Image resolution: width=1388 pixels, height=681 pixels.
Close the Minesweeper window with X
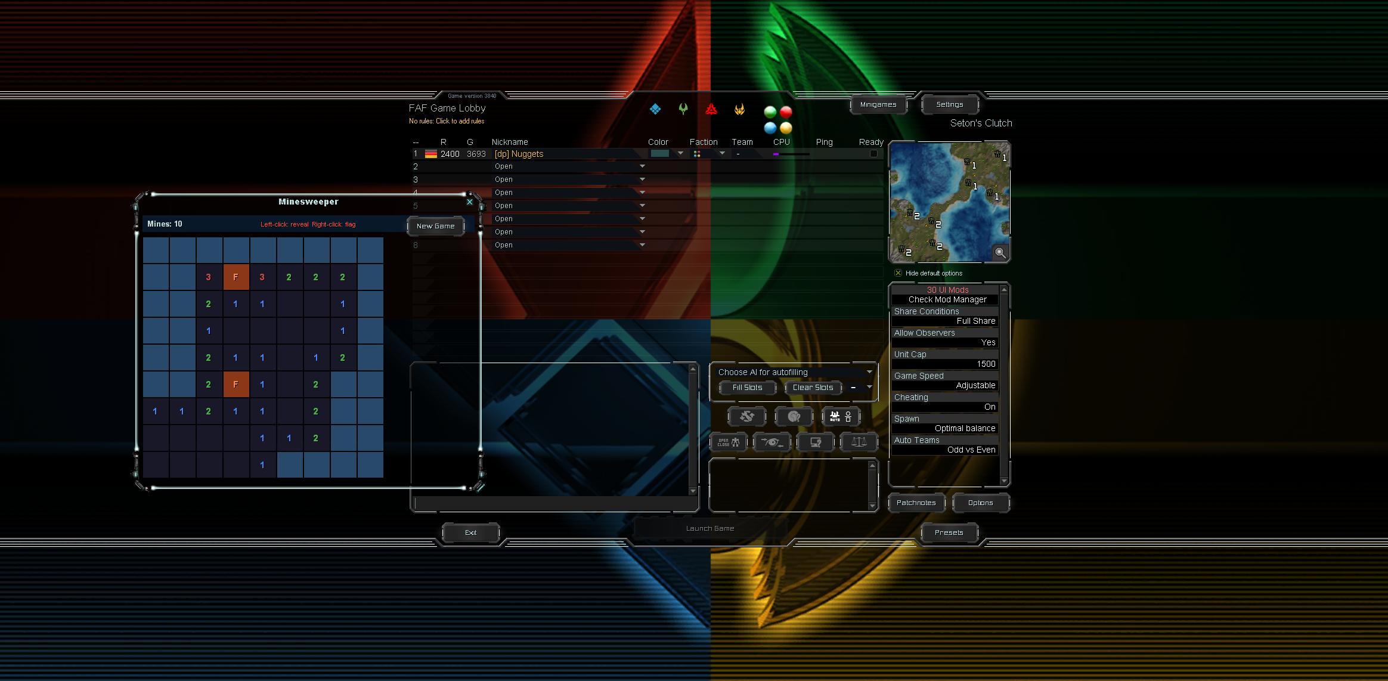pyautogui.click(x=470, y=202)
